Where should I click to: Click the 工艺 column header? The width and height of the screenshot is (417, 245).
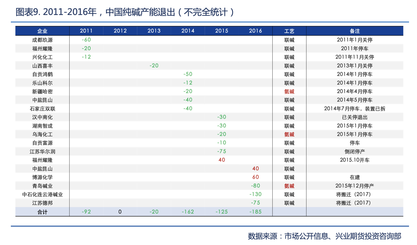coord(289,31)
